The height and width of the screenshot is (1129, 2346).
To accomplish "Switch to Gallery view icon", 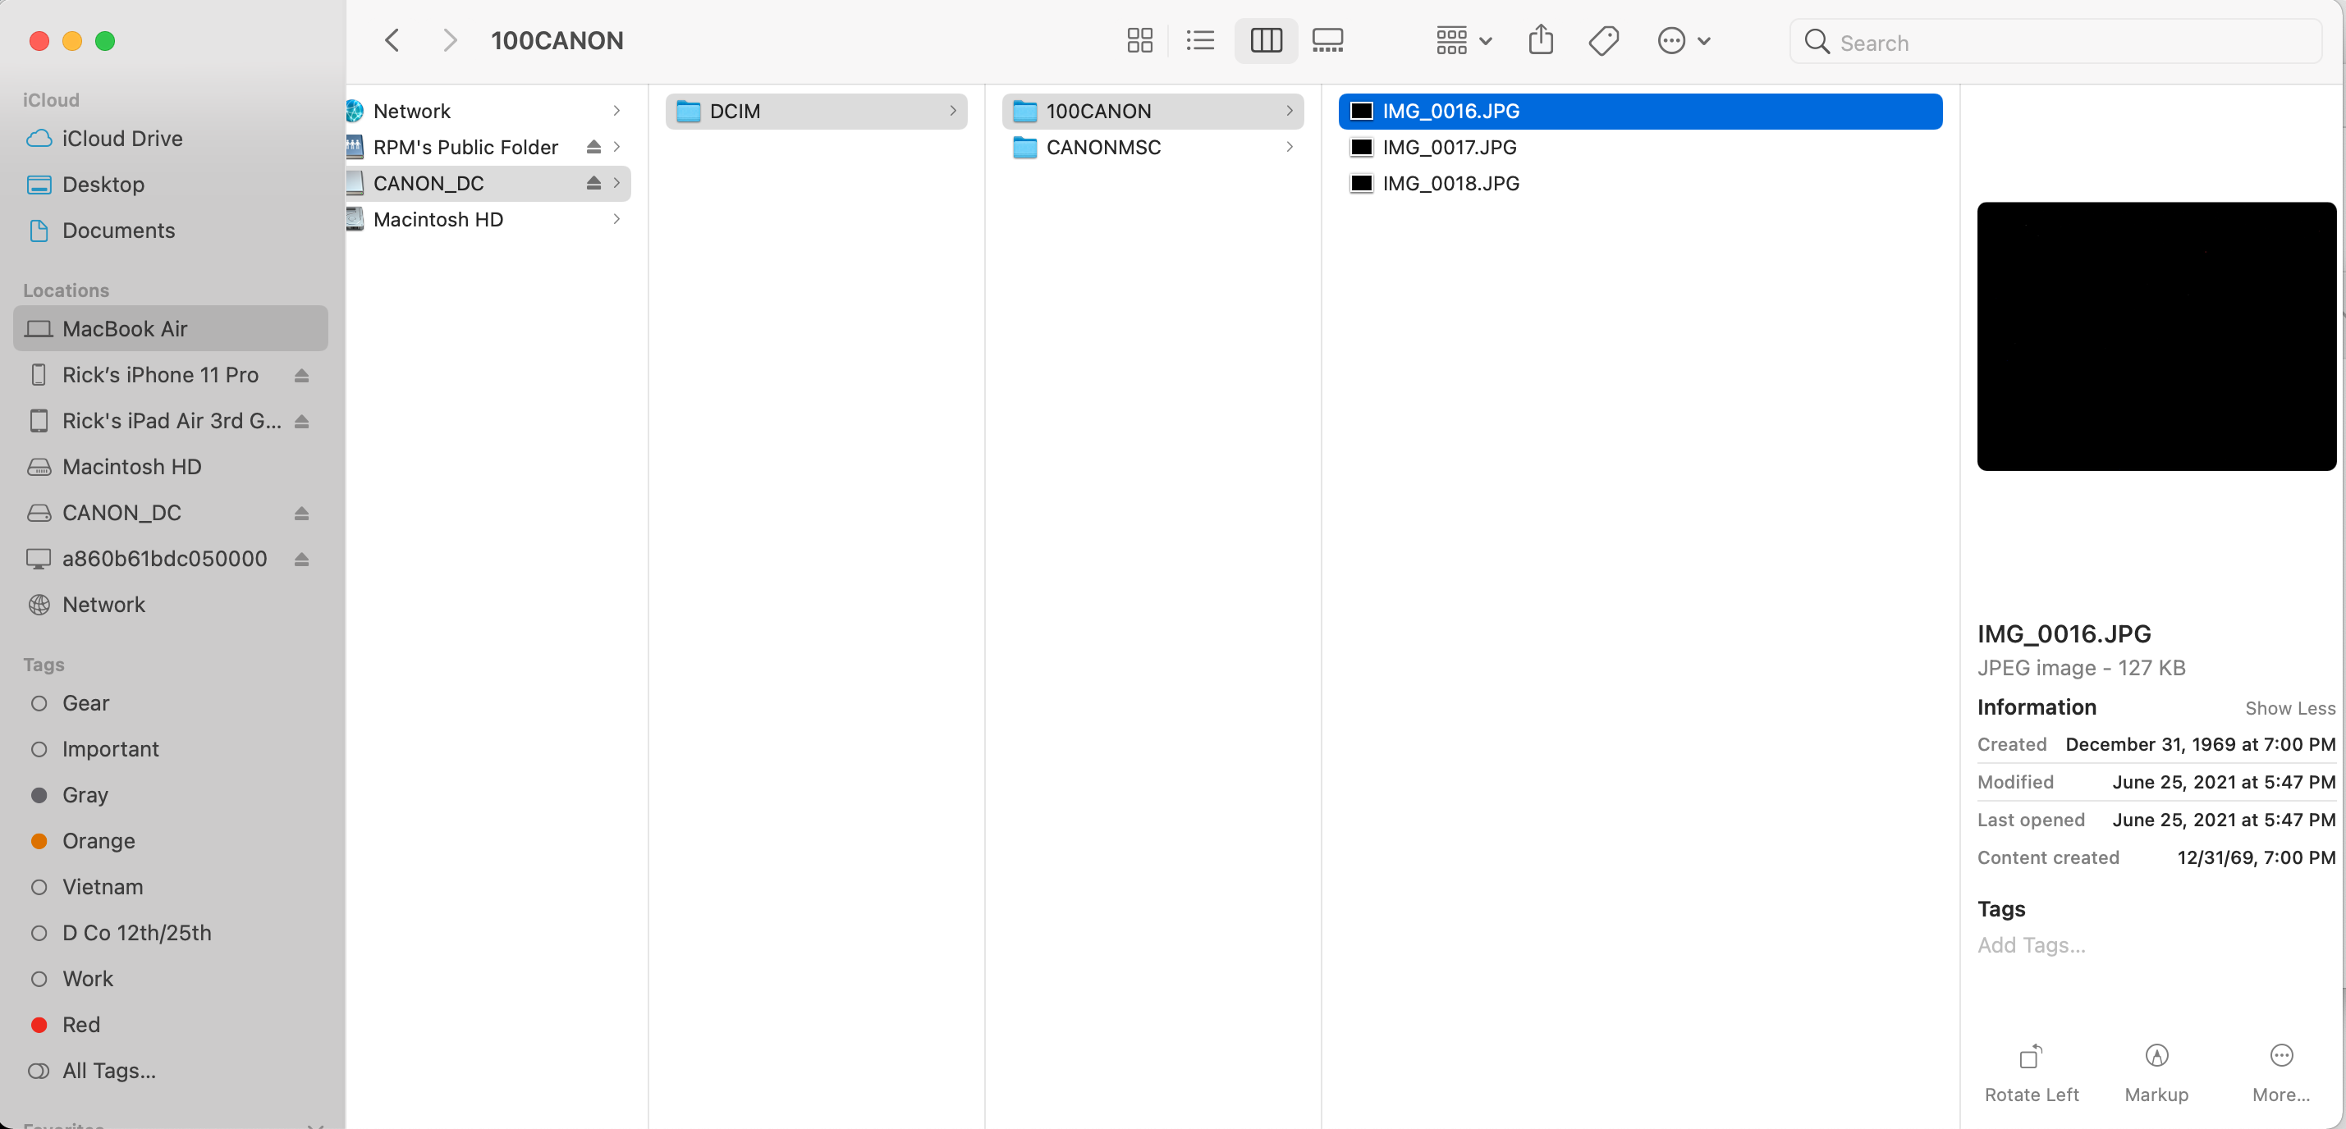I will [1327, 40].
